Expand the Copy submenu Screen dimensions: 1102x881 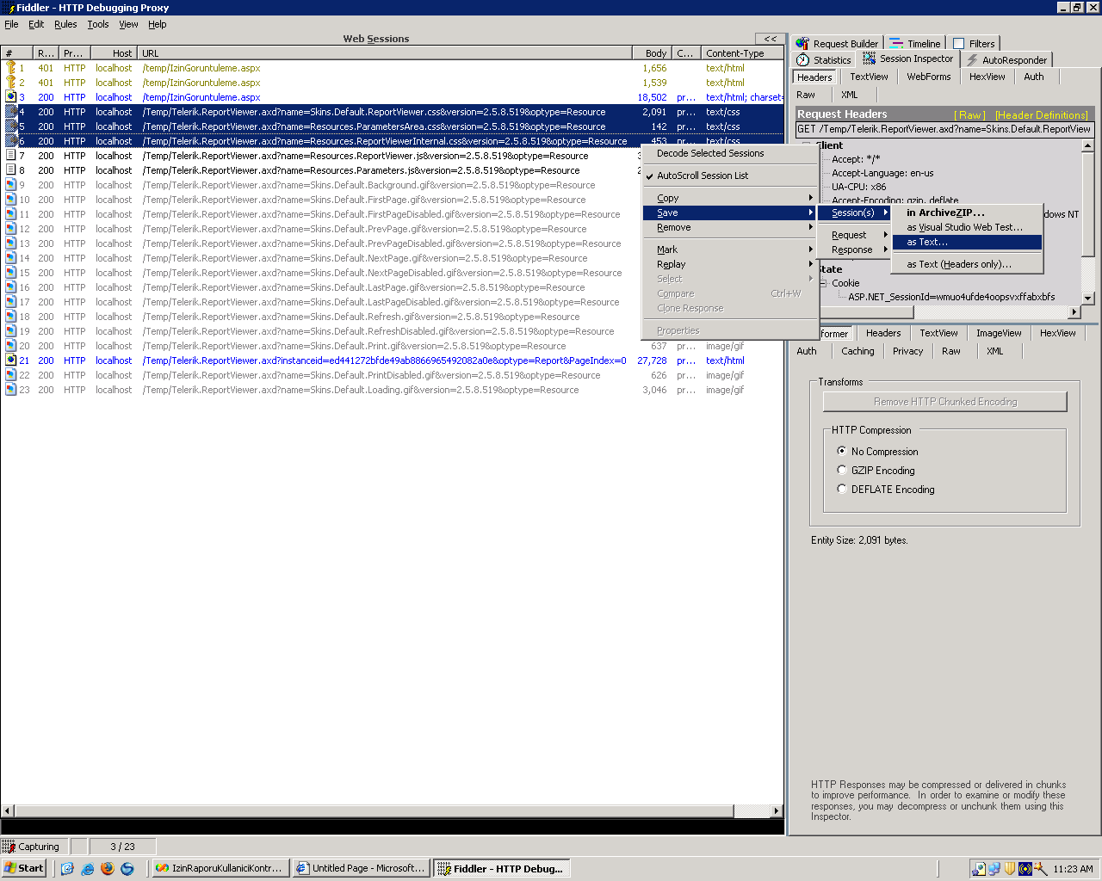point(730,198)
